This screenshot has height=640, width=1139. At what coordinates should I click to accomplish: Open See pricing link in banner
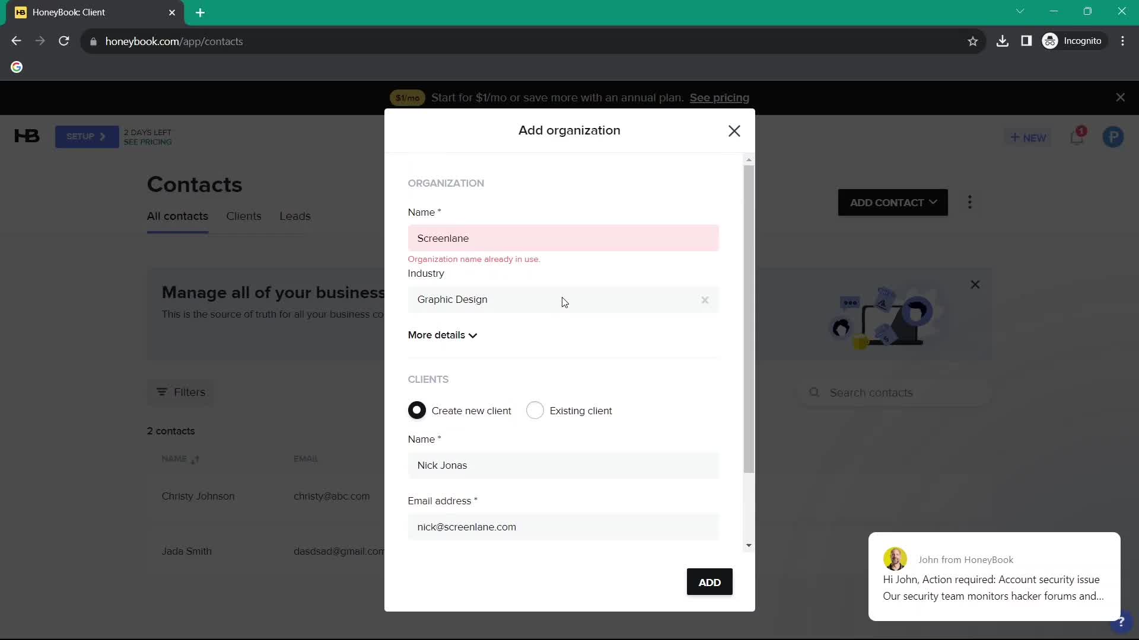[719, 98]
